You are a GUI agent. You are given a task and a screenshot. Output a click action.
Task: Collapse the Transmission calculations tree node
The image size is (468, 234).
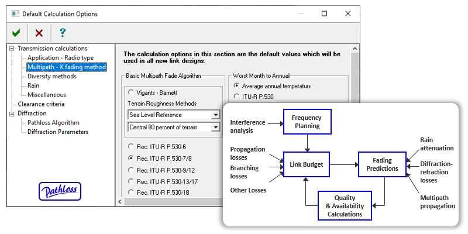point(12,49)
